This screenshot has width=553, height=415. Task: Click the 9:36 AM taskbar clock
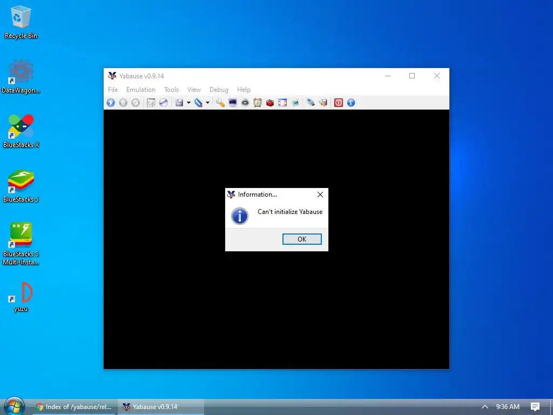coord(508,407)
